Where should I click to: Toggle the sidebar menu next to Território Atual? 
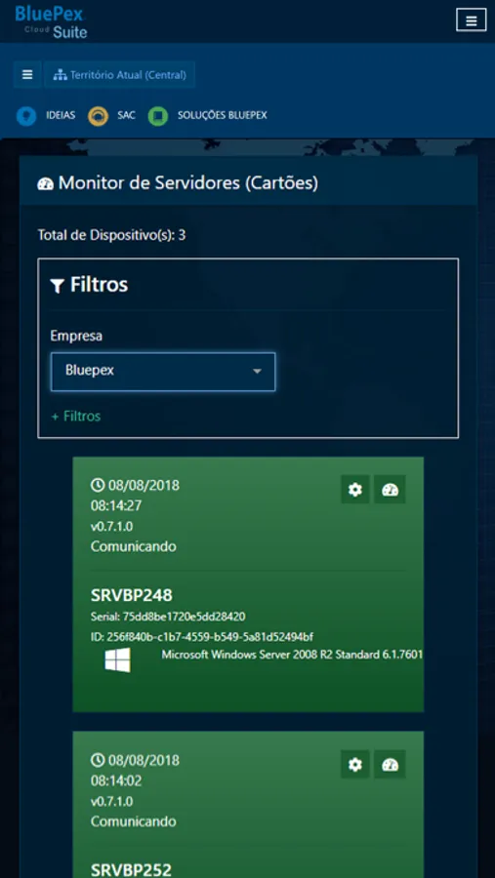pyautogui.click(x=27, y=74)
